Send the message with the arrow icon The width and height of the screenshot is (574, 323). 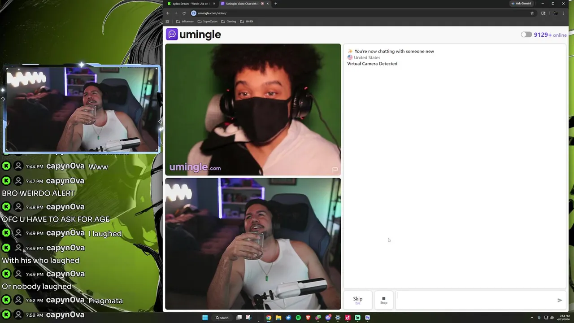(x=560, y=300)
